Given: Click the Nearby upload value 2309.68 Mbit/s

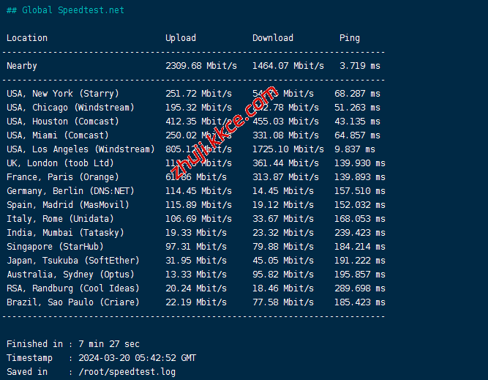Looking at the screenshot, I should 201,66.
